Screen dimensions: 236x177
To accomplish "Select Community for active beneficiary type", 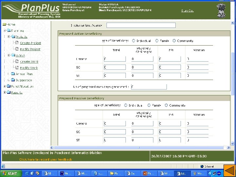I will pos(174,41).
